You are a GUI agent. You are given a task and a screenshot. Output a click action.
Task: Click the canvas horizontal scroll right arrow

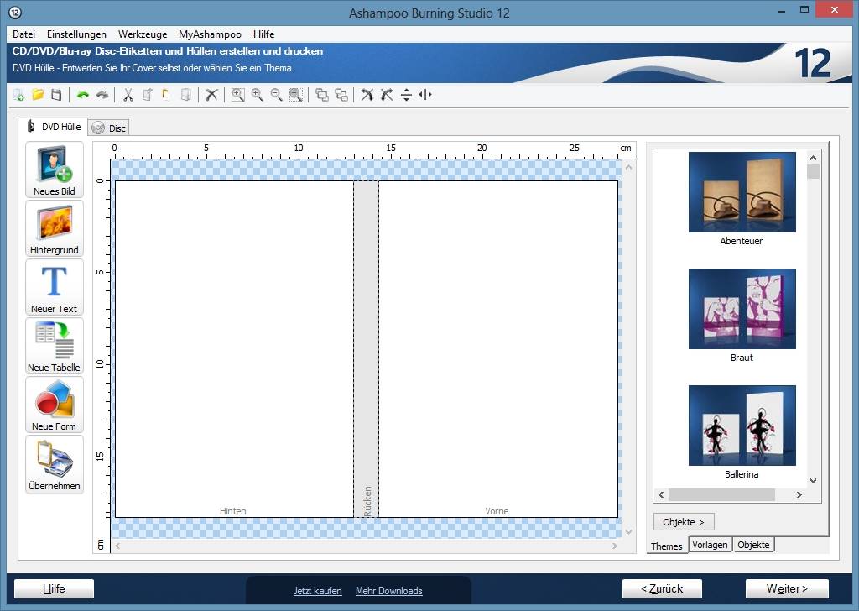615,546
